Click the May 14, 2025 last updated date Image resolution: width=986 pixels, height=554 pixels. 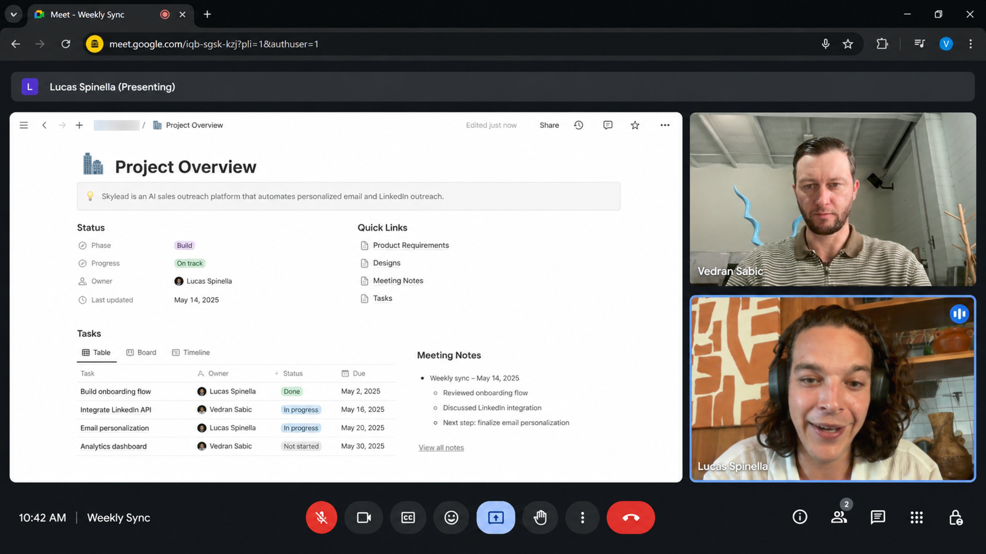[196, 300]
